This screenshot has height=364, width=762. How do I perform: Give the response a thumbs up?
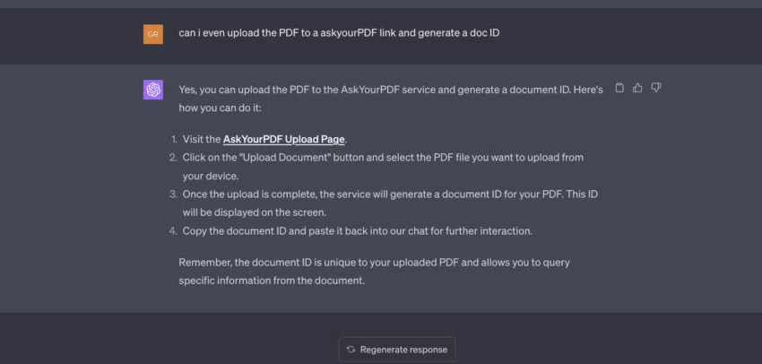tap(637, 88)
